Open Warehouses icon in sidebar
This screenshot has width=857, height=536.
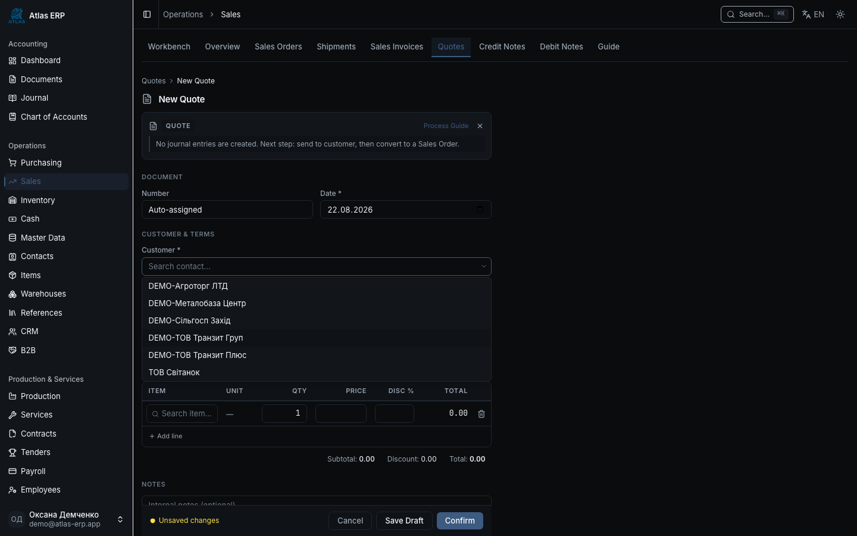pos(12,294)
